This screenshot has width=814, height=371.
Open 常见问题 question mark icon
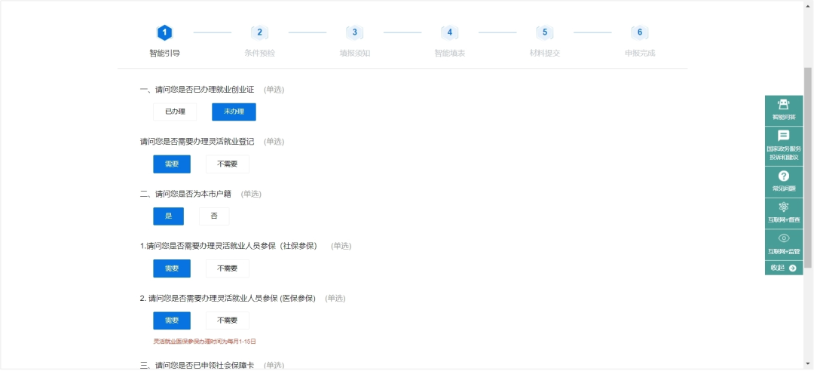[x=783, y=176]
